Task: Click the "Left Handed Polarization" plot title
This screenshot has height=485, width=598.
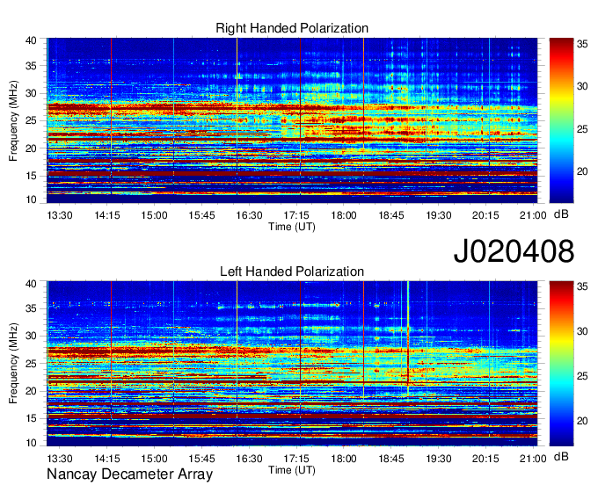Action: point(292,271)
